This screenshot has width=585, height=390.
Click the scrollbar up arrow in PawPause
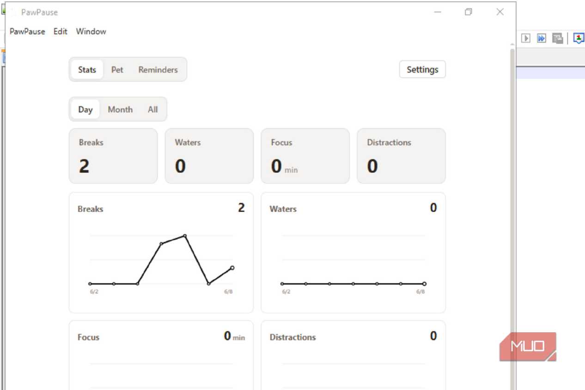tap(512, 44)
